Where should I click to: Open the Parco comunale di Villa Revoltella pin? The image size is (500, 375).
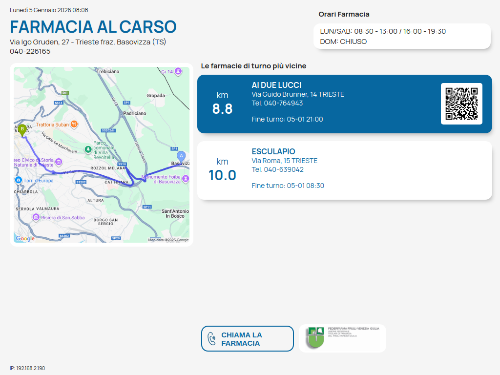pyautogui.click(x=88, y=148)
